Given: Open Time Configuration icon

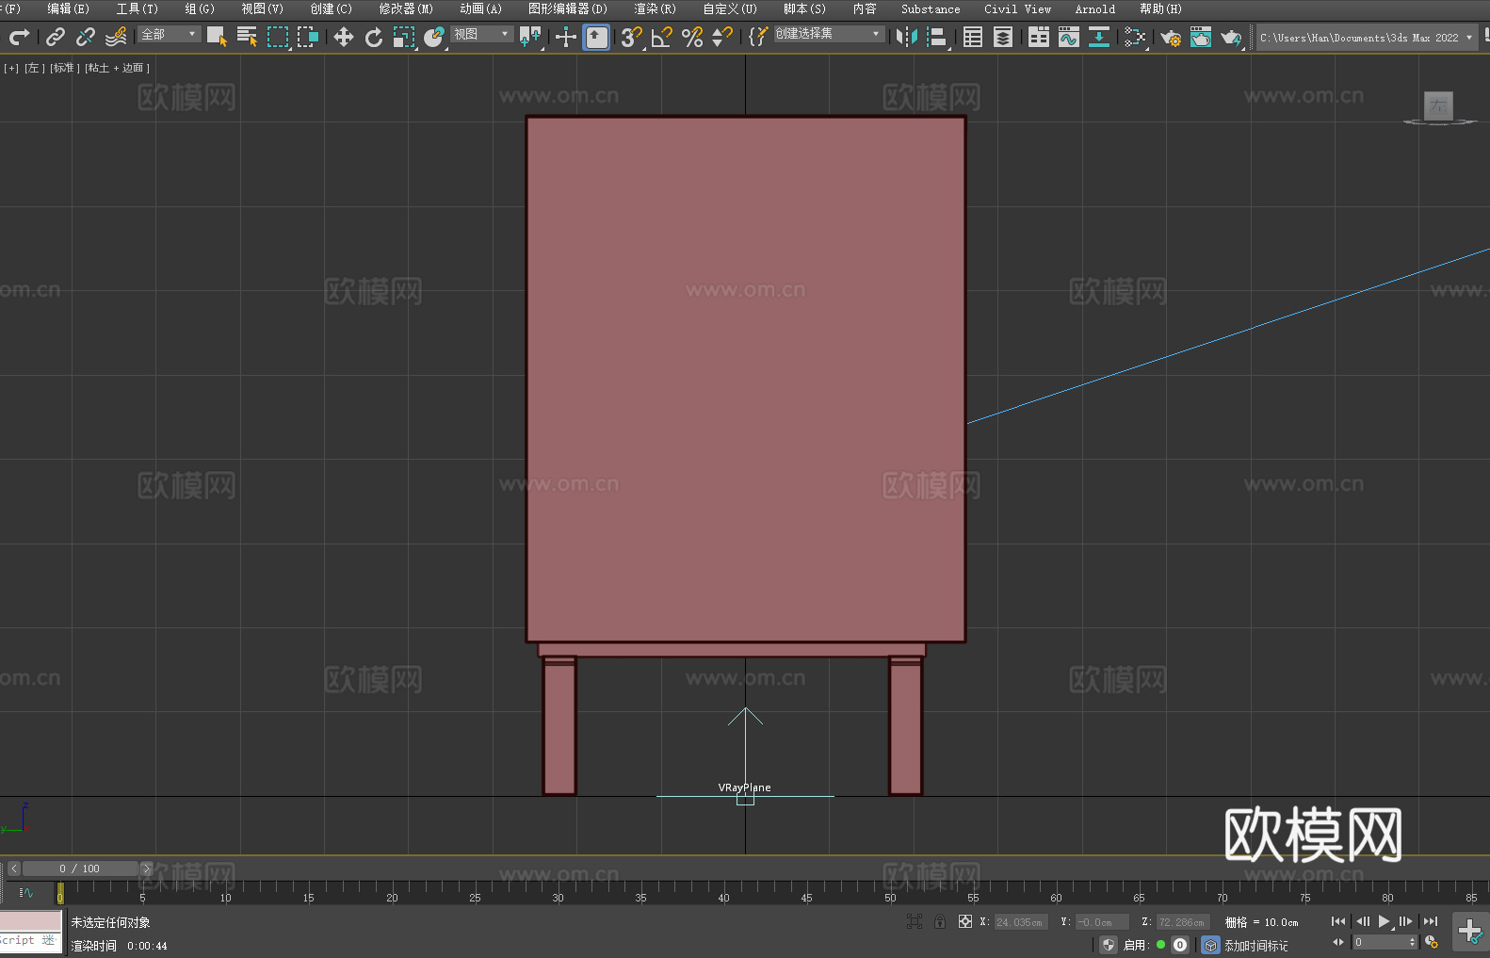Looking at the screenshot, I should pyautogui.click(x=1432, y=942).
